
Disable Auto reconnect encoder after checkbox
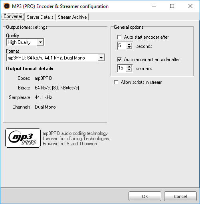point(119,59)
